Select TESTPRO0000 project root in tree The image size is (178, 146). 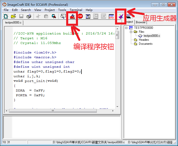tap(144, 27)
